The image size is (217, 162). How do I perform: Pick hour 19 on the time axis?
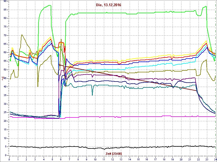173,159
